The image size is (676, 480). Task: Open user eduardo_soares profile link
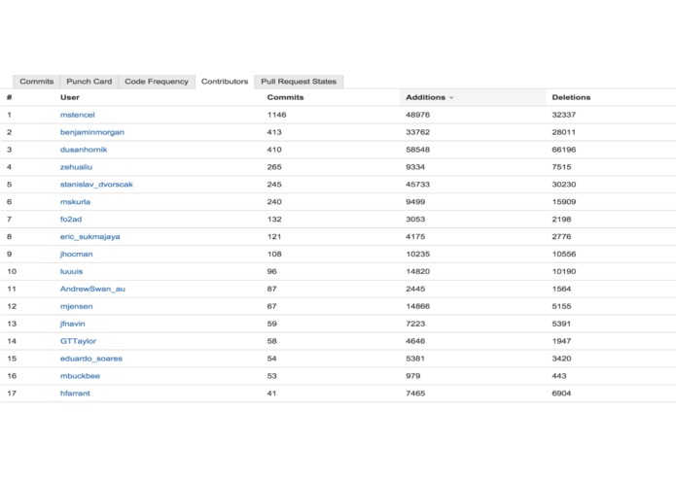pyautogui.click(x=91, y=359)
